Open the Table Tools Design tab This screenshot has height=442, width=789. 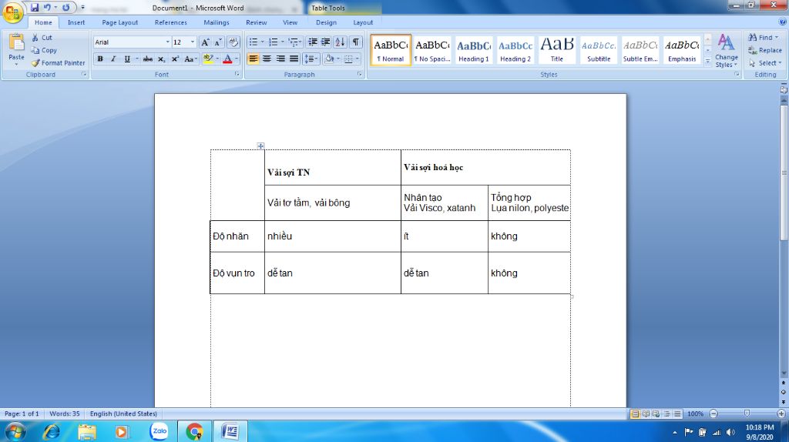[x=326, y=22]
